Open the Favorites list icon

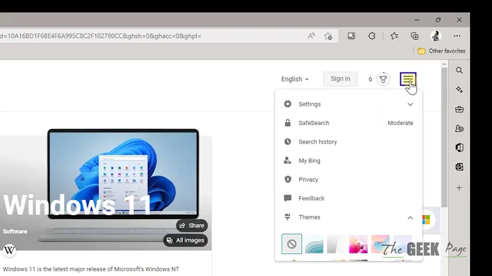[394, 36]
